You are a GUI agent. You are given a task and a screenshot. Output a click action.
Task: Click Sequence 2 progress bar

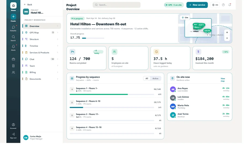[112, 107]
